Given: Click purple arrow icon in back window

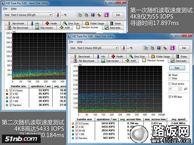Looking at the screenshot, I should coord(106,15).
